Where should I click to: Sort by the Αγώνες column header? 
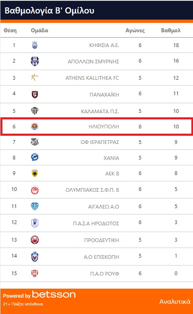[135, 30]
